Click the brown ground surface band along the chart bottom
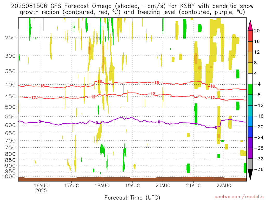This screenshot has height=200, width=266. pos(132,179)
